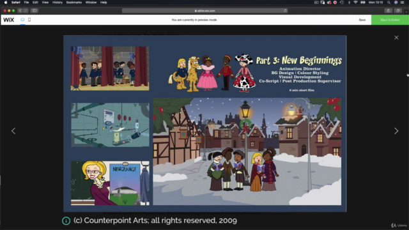The height and width of the screenshot is (230, 409).
Task: Open History menu
Action: click(58, 3)
